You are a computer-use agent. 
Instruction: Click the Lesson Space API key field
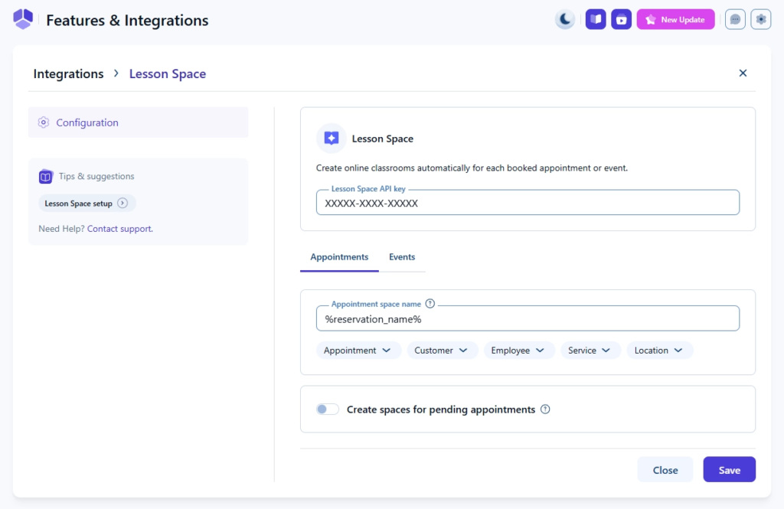pyautogui.click(x=528, y=203)
